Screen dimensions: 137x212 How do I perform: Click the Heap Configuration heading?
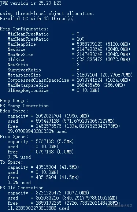coord(24,29)
